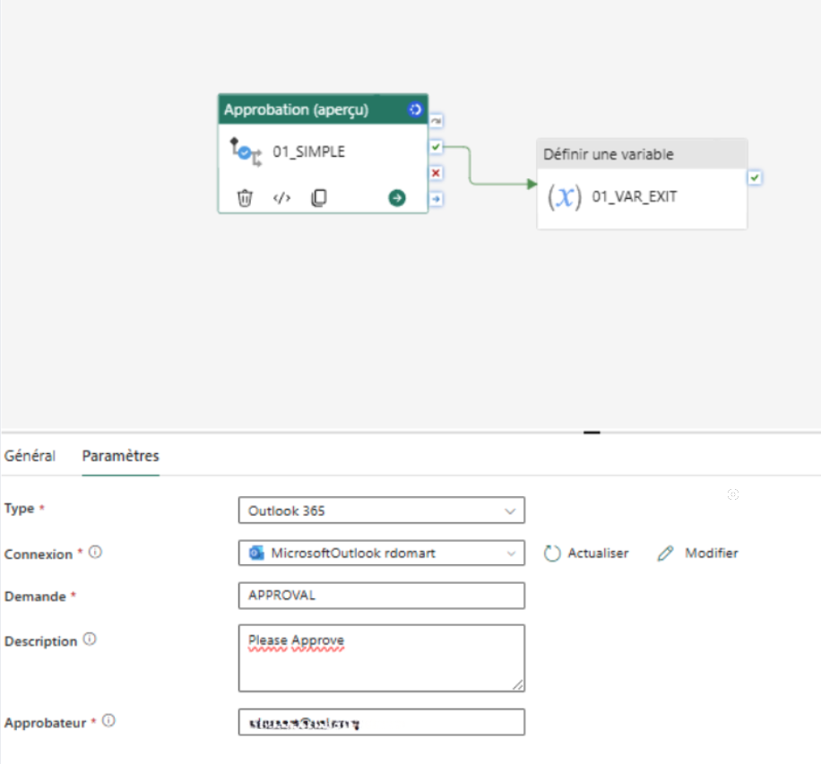Select the variable (x) icon of 01_VAR_EXIT
Viewport: 821px width, 764px height.
[565, 197]
